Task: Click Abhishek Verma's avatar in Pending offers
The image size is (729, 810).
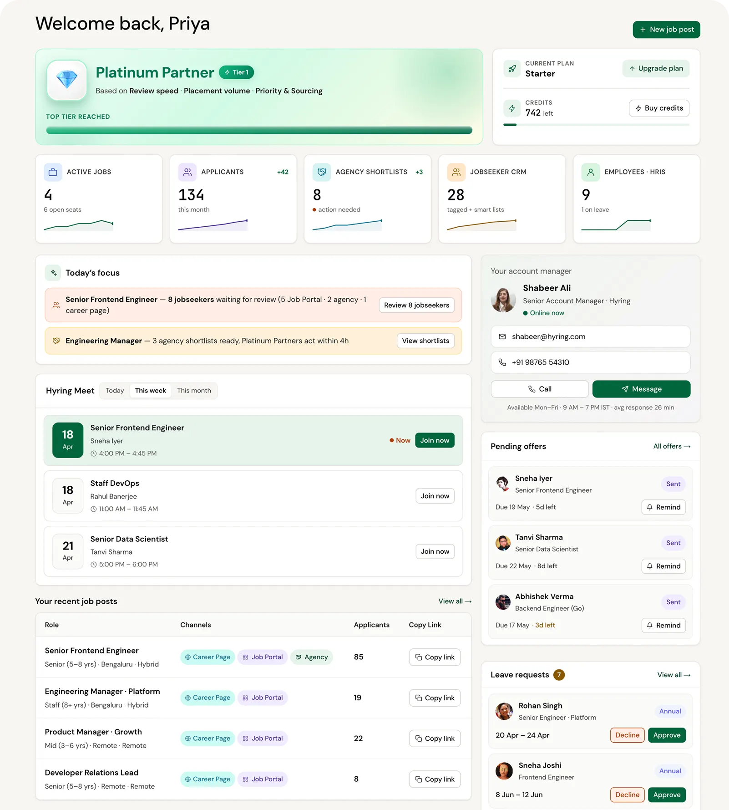Action: (x=503, y=602)
